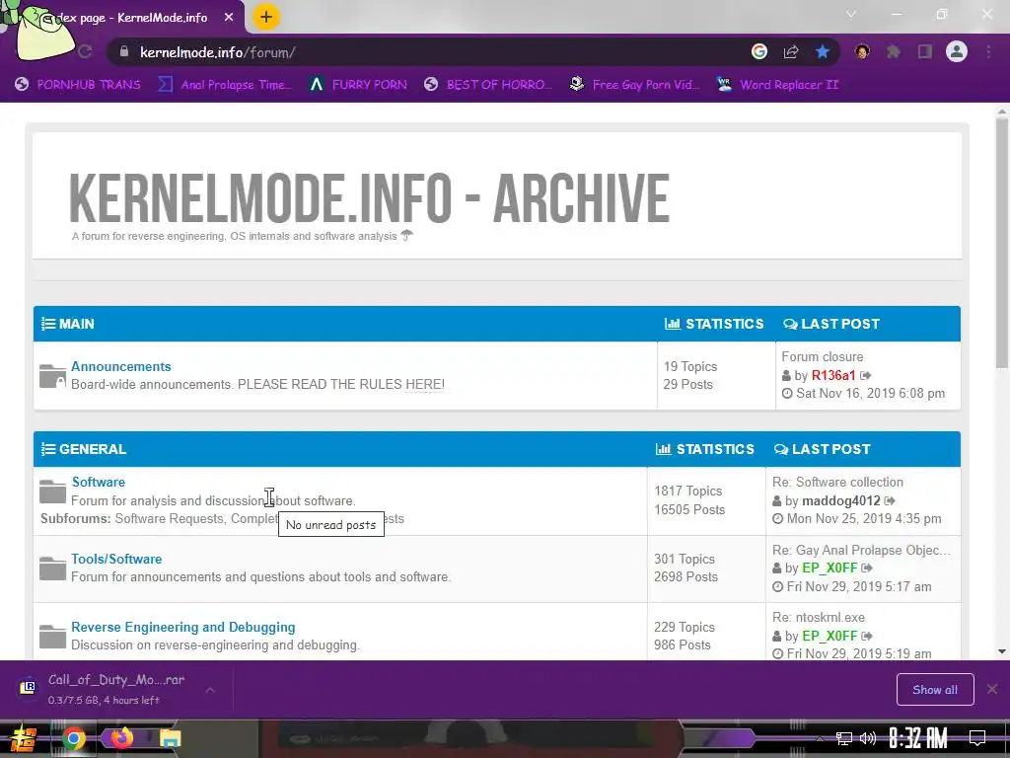
Task: Open the Word Replacer II bookmark
Action: pos(778,85)
